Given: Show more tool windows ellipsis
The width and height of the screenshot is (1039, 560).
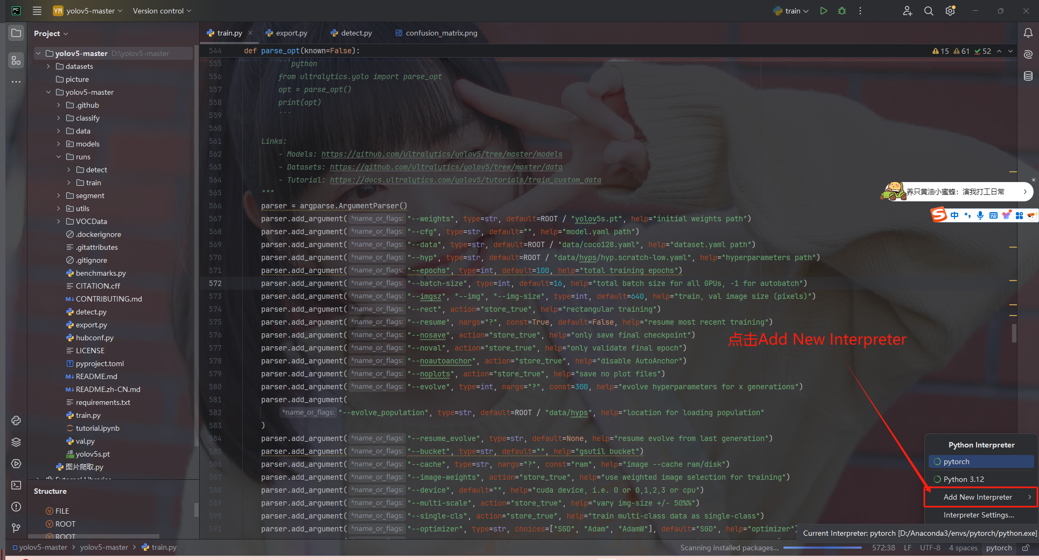Looking at the screenshot, I should click(16, 82).
